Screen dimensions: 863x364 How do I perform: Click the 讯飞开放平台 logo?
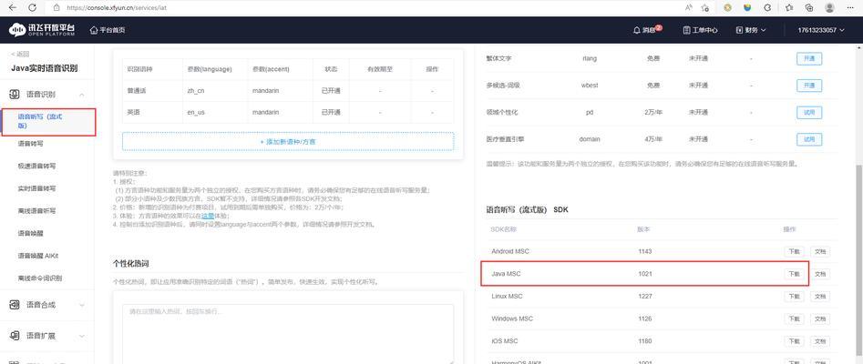click(x=42, y=30)
